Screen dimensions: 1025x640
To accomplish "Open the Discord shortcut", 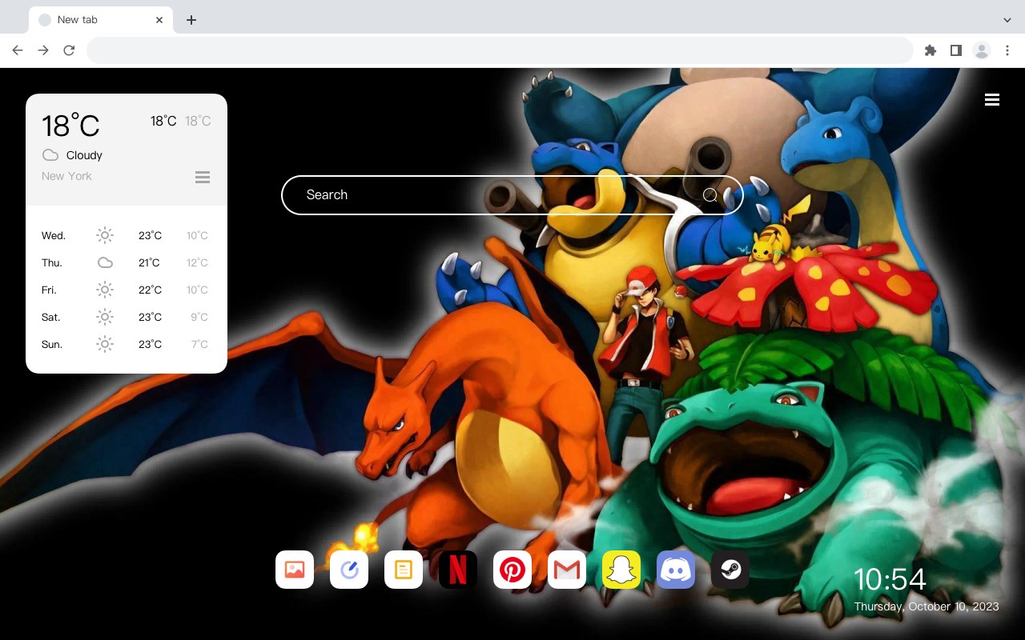I will click(x=676, y=570).
